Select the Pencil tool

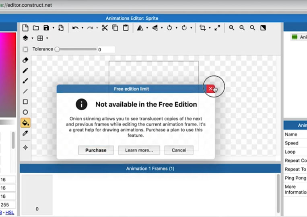[x=25, y=71]
